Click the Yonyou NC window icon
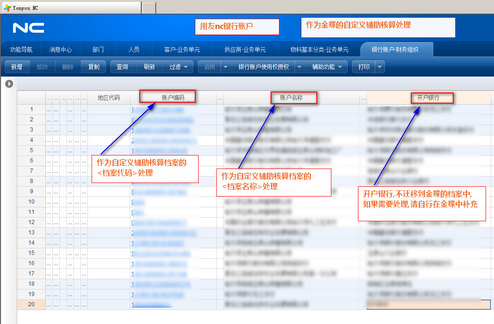Screen dimensions: 494x324 [7, 8]
